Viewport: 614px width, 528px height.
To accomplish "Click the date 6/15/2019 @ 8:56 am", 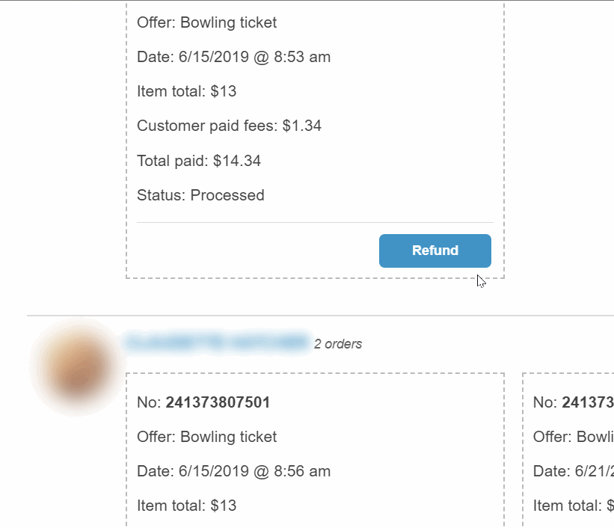I will pos(233,471).
